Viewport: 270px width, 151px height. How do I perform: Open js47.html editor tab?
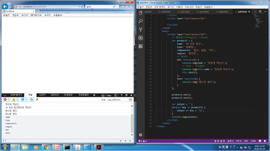click(x=203, y=12)
